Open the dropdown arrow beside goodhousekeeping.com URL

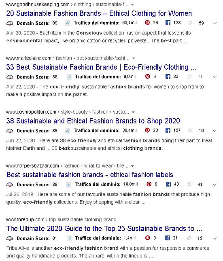point(132,5)
